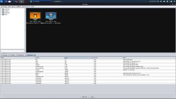Image resolution: width=176 pixels, height=99 pixels.
Task: Click the clock showing 05:29 PM
Action: (x=153, y=1)
